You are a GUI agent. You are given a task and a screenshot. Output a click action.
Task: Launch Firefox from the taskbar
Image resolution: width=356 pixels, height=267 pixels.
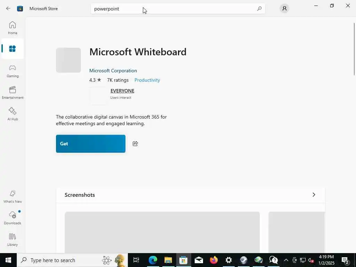click(x=214, y=260)
